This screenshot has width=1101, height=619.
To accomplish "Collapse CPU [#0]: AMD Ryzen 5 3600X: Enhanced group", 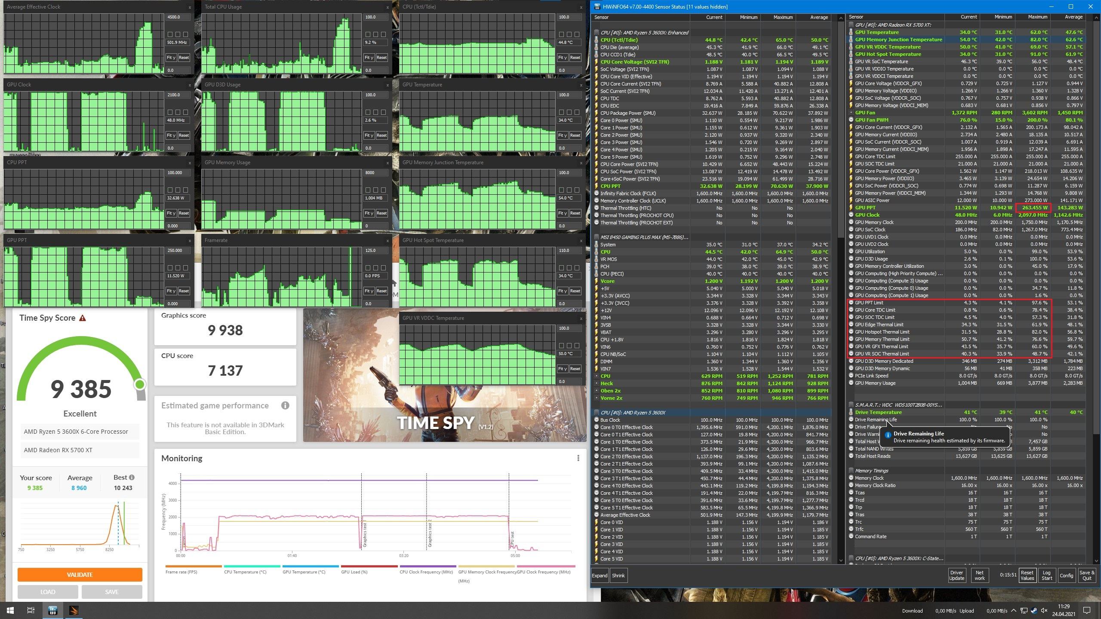I will click(x=597, y=33).
